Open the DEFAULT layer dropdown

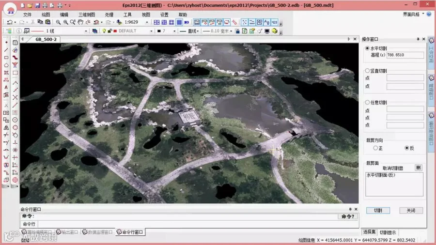(x=151, y=31)
